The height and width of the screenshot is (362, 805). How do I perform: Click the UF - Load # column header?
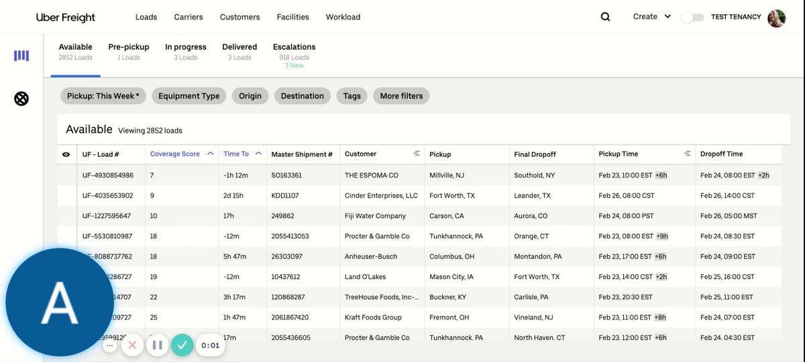(101, 154)
